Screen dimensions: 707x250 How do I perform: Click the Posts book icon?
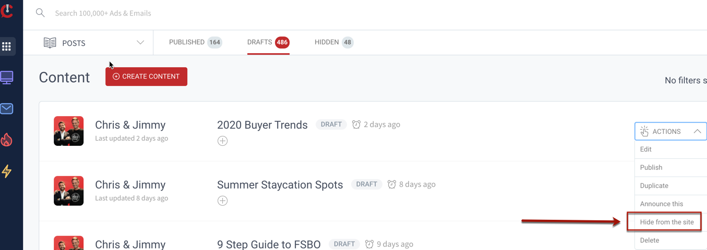coord(50,43)
